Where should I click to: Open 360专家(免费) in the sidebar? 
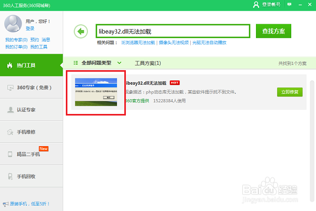(32, 88)
